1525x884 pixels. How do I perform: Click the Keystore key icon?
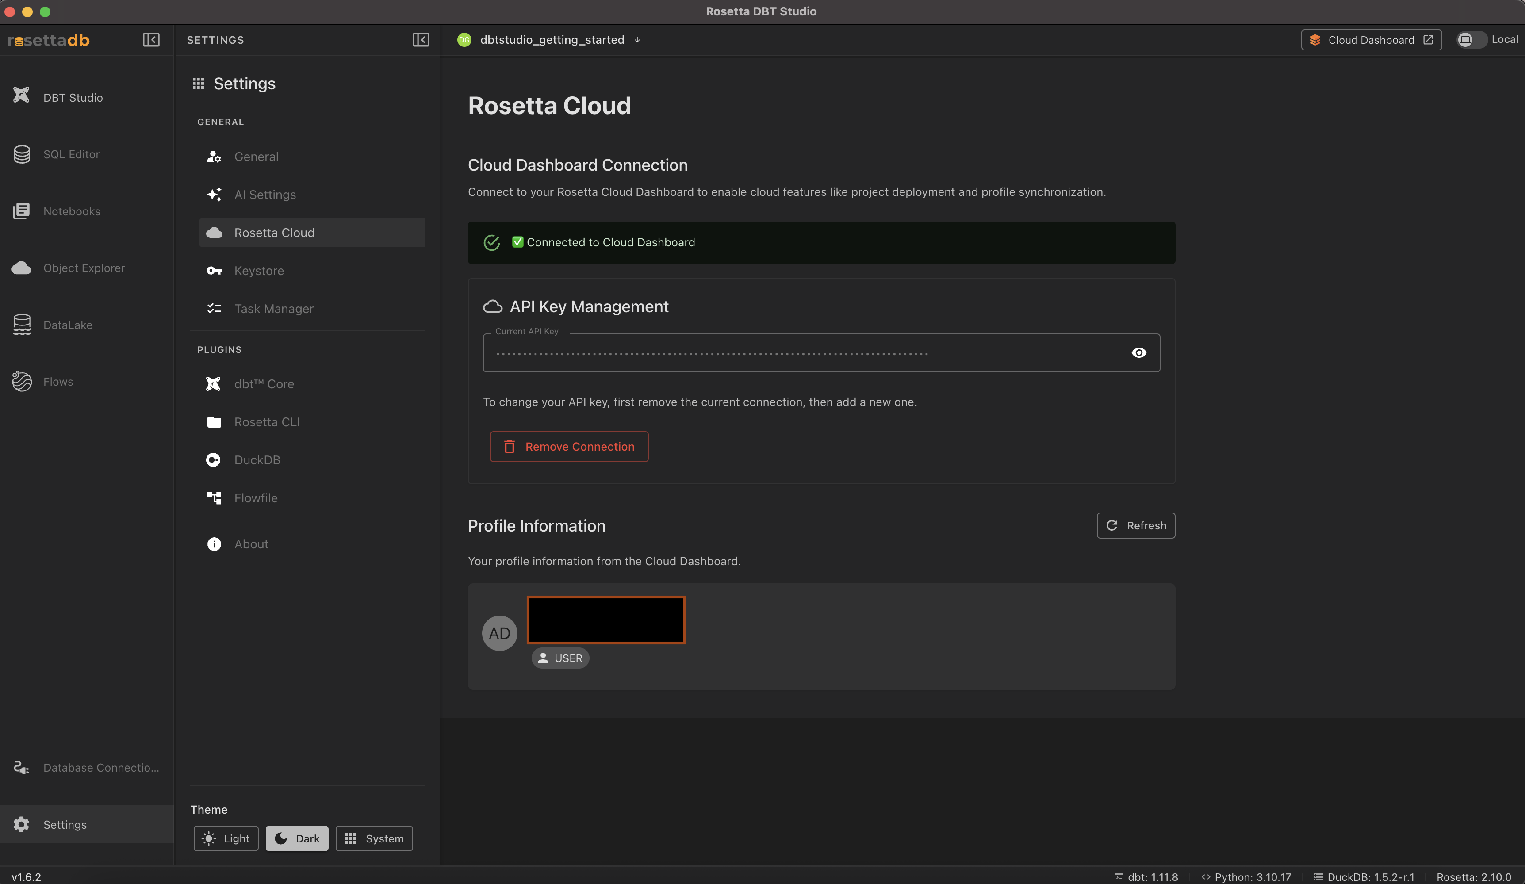tap(214, 271)
